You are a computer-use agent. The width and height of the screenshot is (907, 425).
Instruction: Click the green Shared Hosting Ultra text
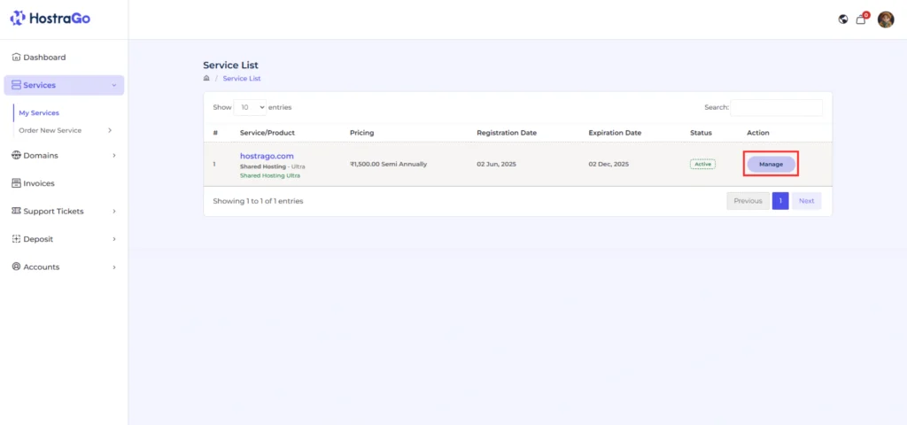270,176
